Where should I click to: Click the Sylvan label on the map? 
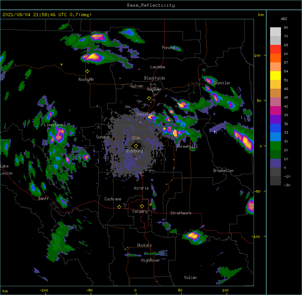(137, 86)
